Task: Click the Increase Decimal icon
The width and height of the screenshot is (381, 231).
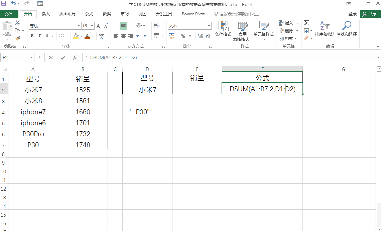Action: 200,36
